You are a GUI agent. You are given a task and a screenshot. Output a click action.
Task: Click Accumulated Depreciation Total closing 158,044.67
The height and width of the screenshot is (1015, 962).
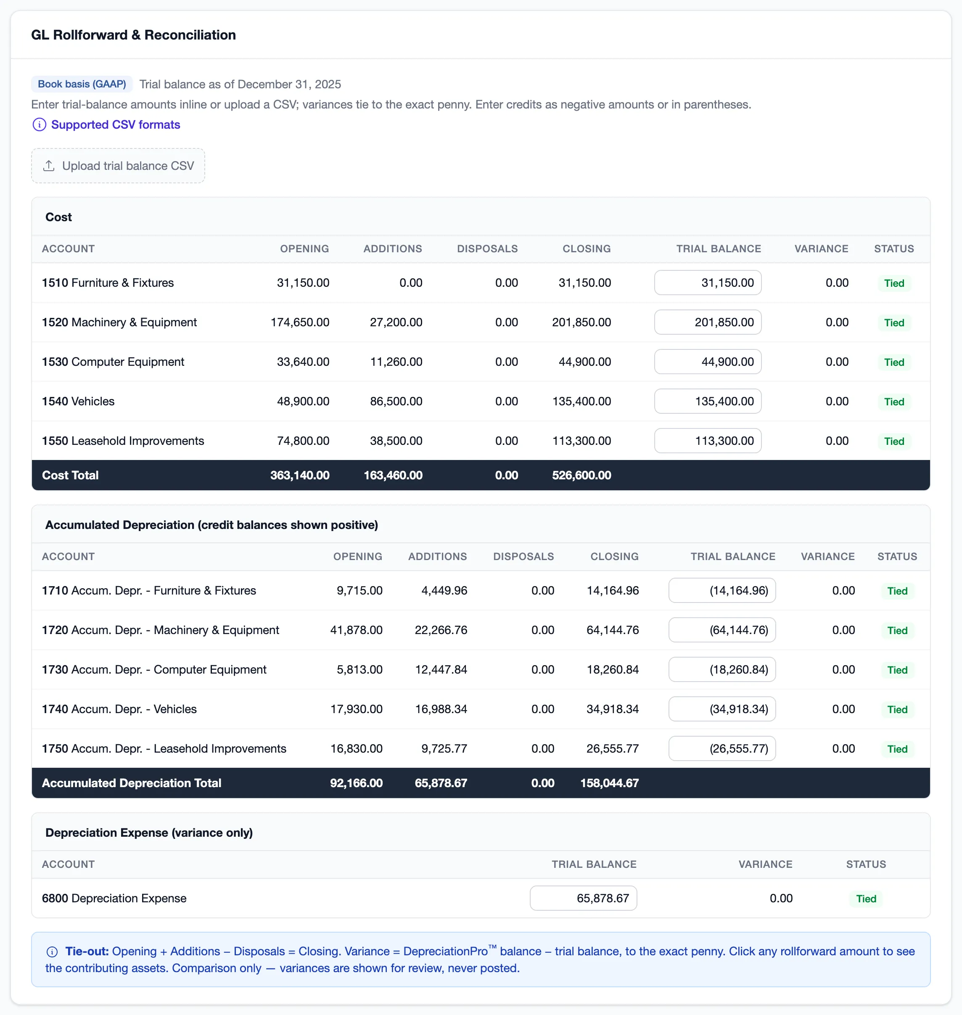click(609, 782)
